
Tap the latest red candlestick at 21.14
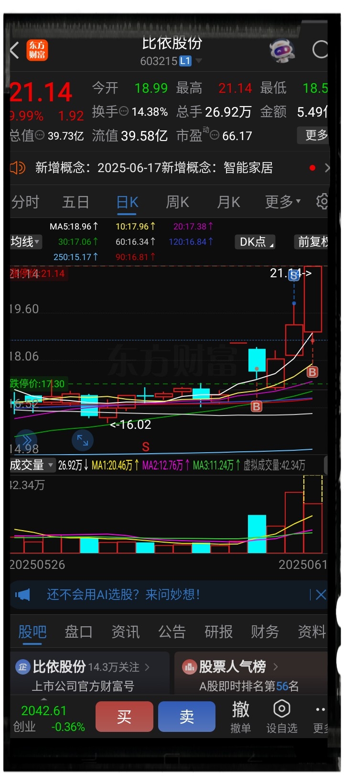tap(313, 299)
